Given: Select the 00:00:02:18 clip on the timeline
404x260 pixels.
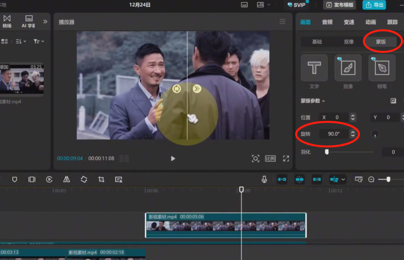Looking at the screenshot, I should [106, 254].
